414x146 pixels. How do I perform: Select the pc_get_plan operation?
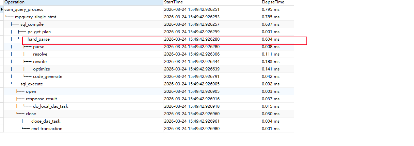(x=39, y=32)
